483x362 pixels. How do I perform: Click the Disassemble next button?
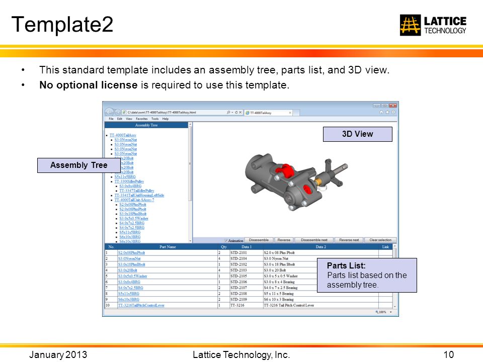point(314,240)
